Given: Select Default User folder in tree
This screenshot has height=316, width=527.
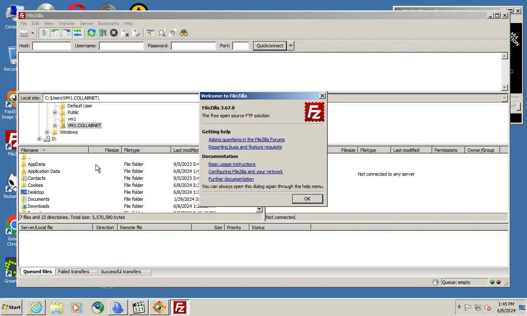Looking at the screenshot, I should 79,106.
